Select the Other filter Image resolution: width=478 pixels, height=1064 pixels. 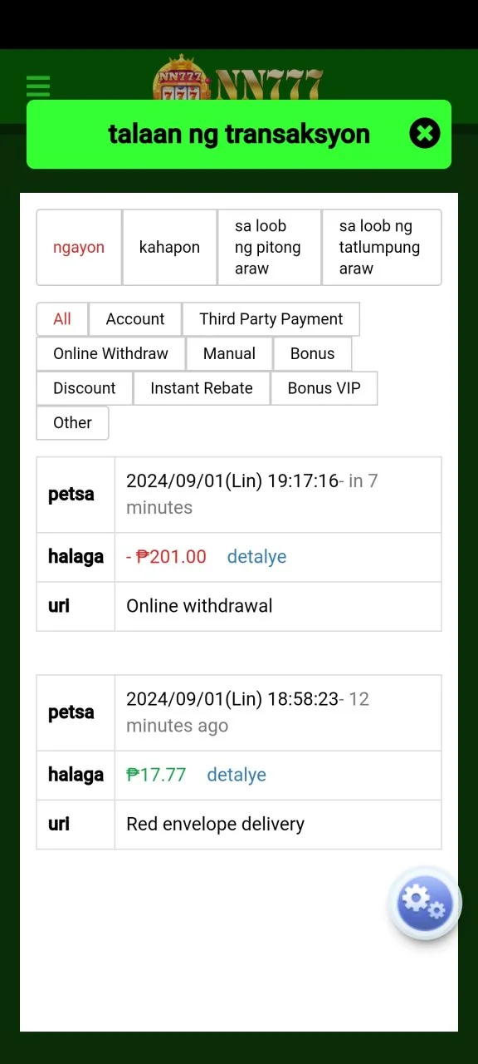pos(72,422)
